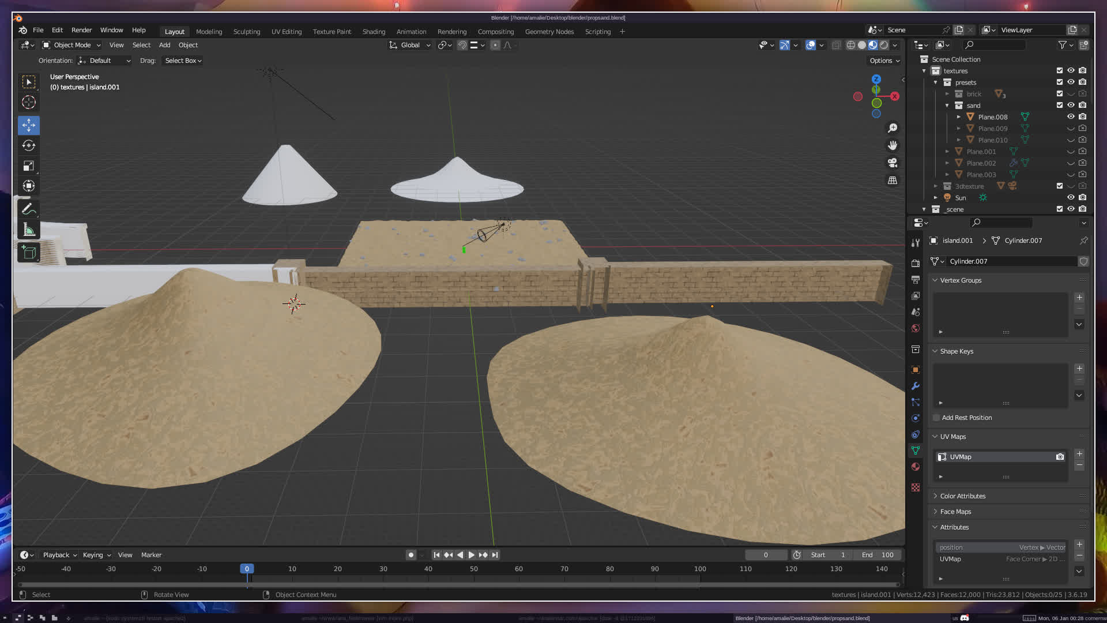Open the Object Mode dropdown
The width and height of the screenshot is (1107, 623).
[x=71, y=45]
